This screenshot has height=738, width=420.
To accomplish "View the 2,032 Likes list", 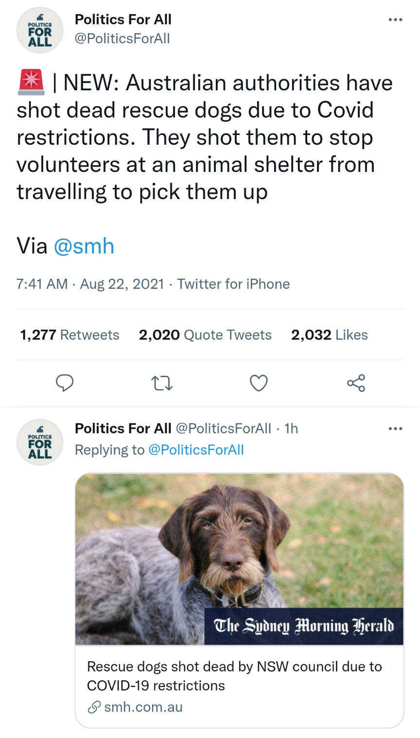I will [x=329, y=335].
